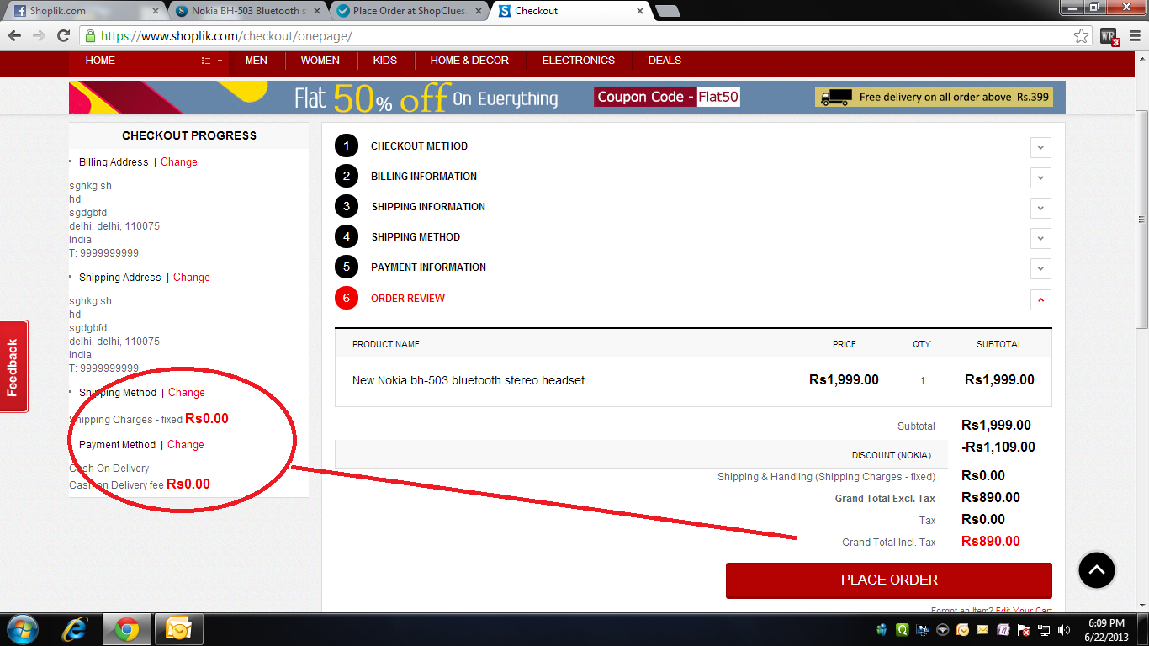Image resolution: width=1149 pixels, height=646 pixels.
Task: Change the Payment Method
Action: point(186,445)
